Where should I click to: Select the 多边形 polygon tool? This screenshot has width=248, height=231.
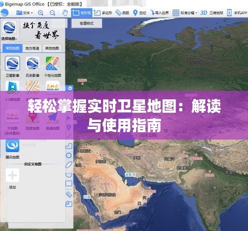(103, 13)
